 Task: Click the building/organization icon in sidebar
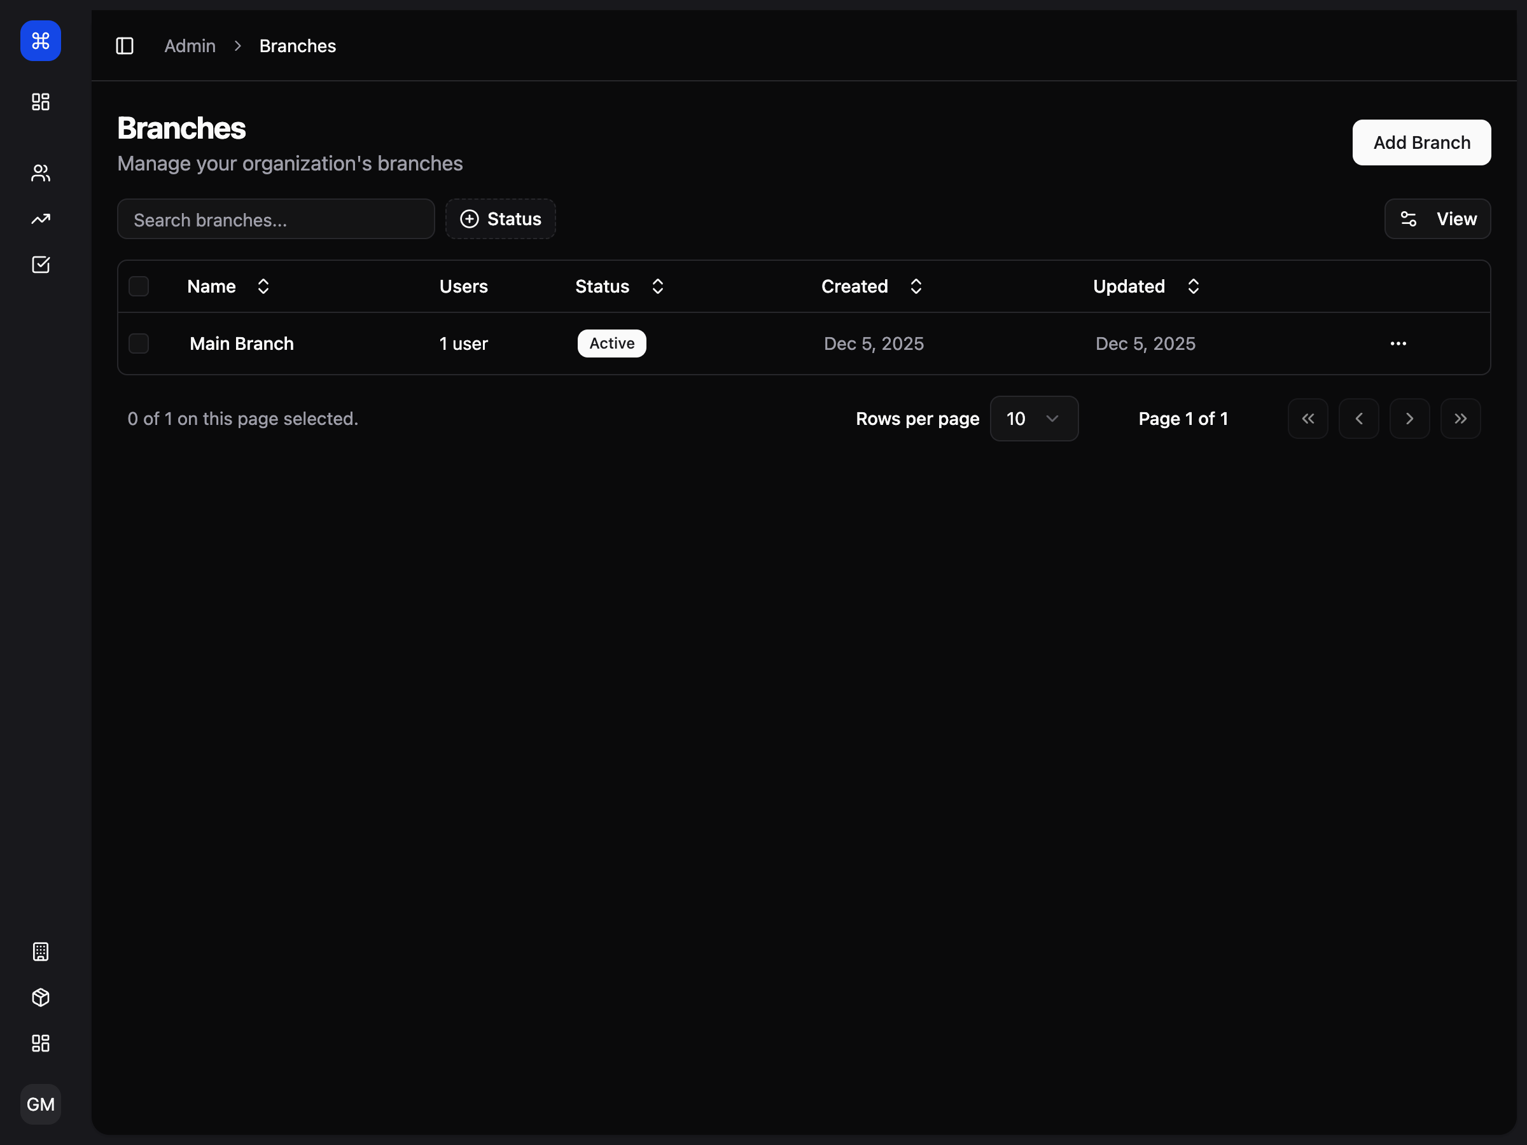click(40, 952)
